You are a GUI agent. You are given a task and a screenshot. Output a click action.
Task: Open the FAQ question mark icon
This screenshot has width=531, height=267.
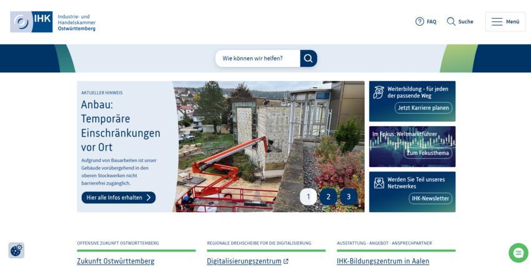(420, 22)
